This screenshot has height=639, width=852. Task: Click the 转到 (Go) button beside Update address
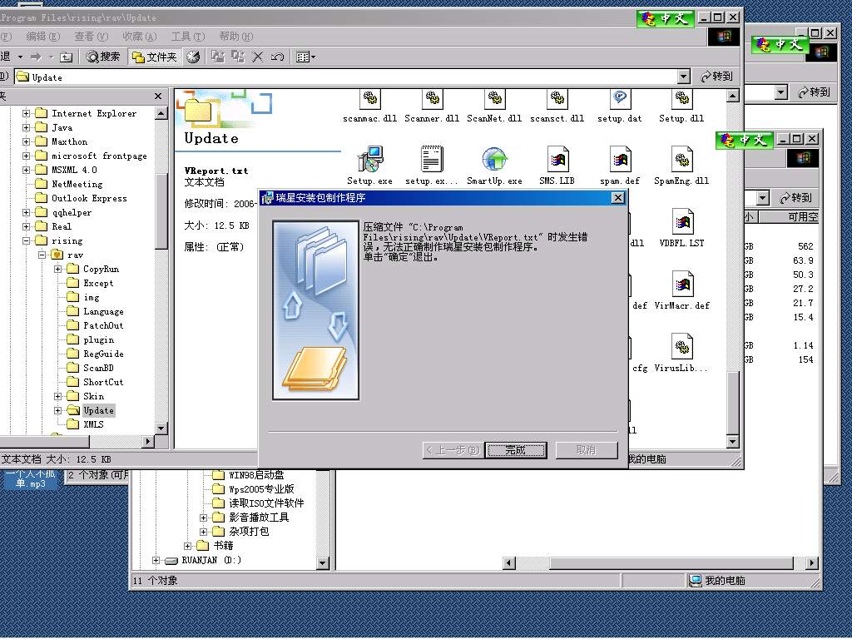717,77
